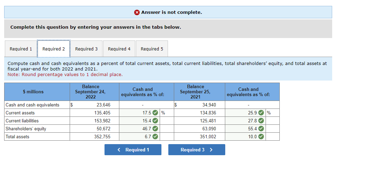
Task: Click the previous Required 1 button
Action: 133,150
